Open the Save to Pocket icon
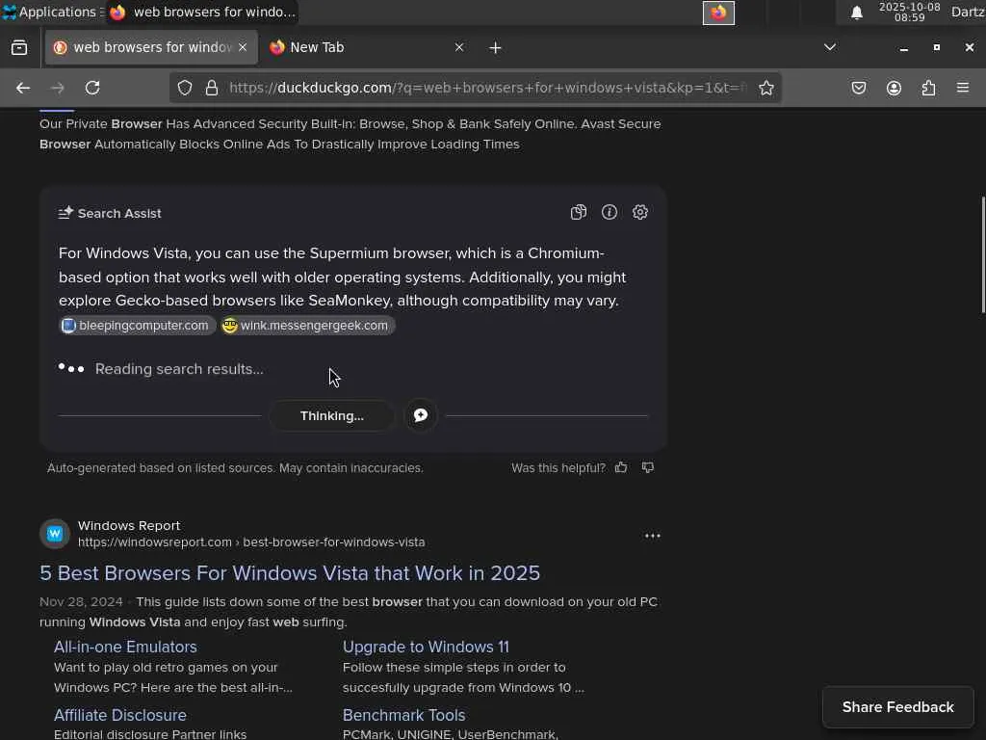The height and width of the screenshot is (740, 986). (x=858, y=88)
